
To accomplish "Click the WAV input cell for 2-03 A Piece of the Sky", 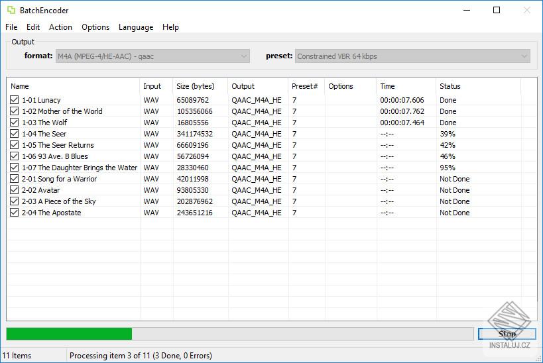I will tap(151, 201).
